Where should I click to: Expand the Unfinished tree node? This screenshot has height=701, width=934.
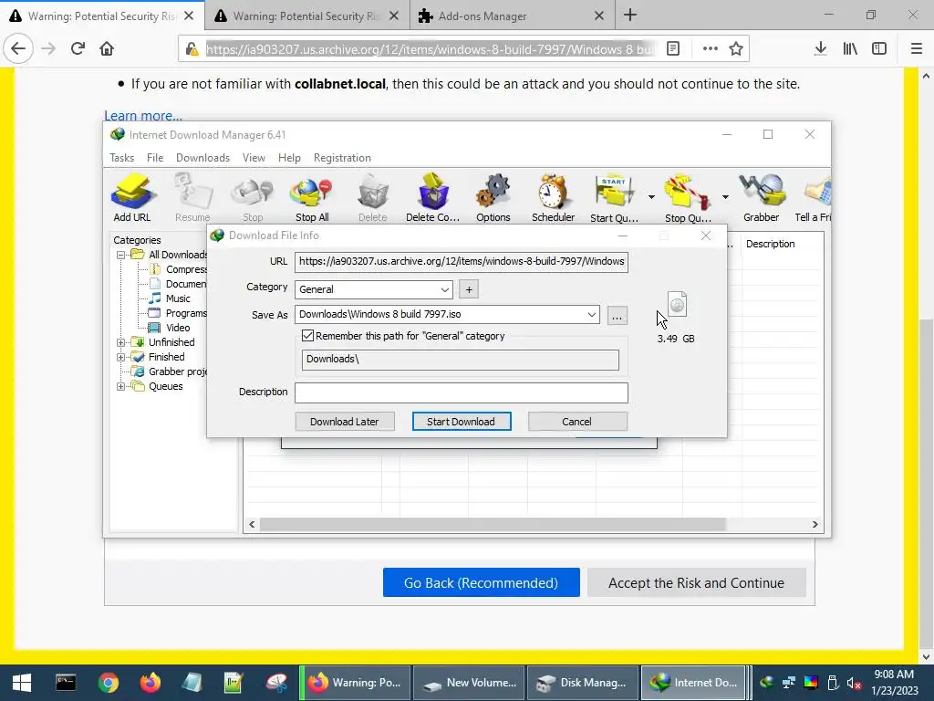pyautogui.click(x=120, y=342)
